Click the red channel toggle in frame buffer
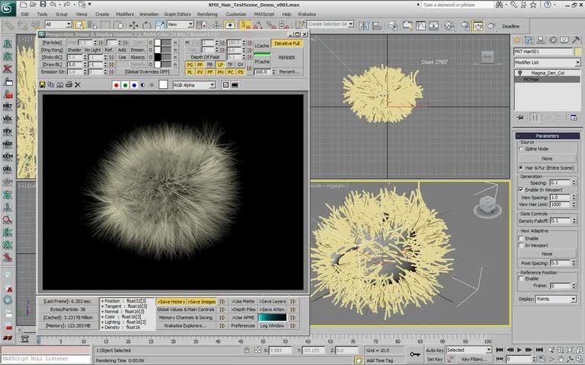The image size is (585, 365). coord(116,85)
